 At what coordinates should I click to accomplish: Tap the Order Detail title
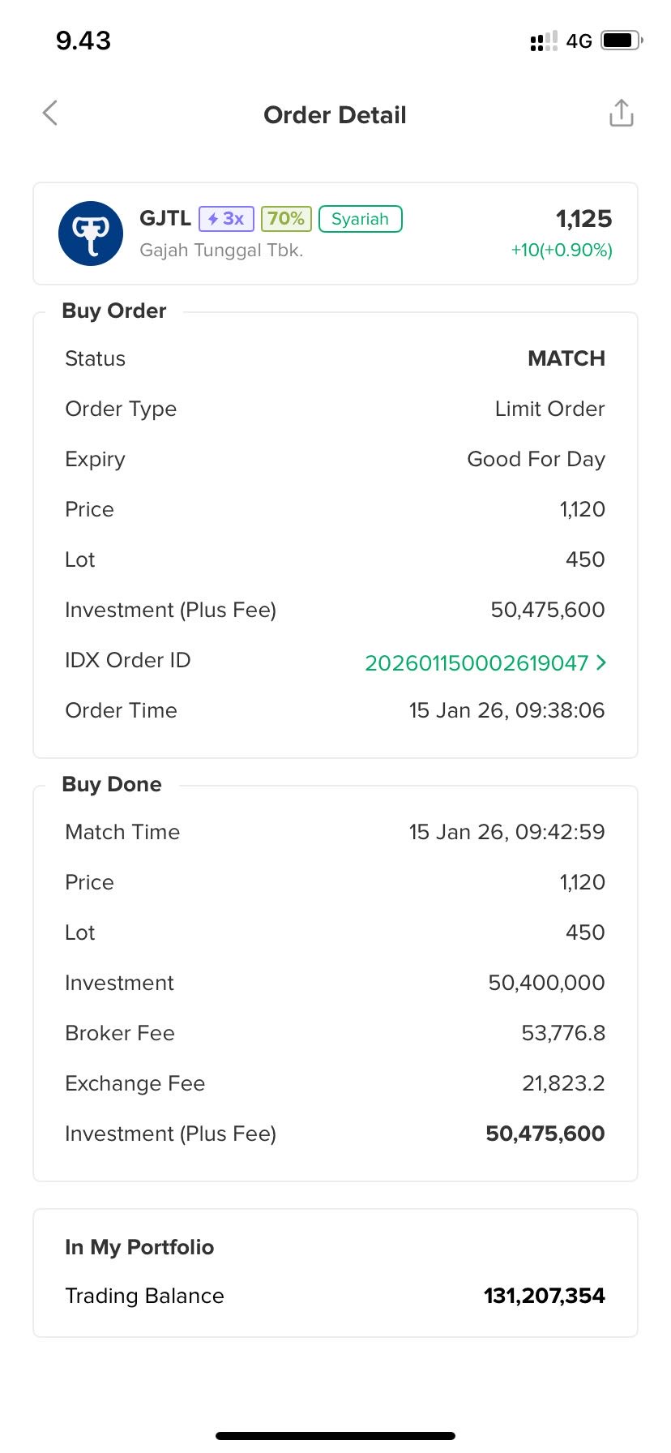(x=335, y=115)
